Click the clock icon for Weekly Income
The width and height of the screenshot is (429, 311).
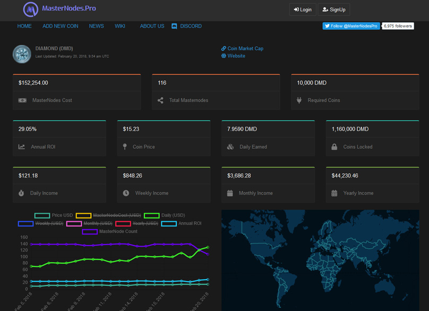tap(126, 193)
